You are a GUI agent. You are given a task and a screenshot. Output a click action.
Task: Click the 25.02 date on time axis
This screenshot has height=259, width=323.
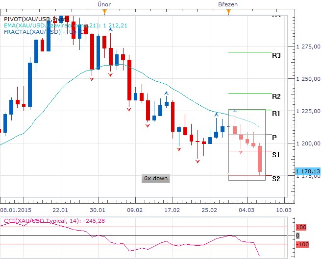pyautogui.click(x=214, y=209)
